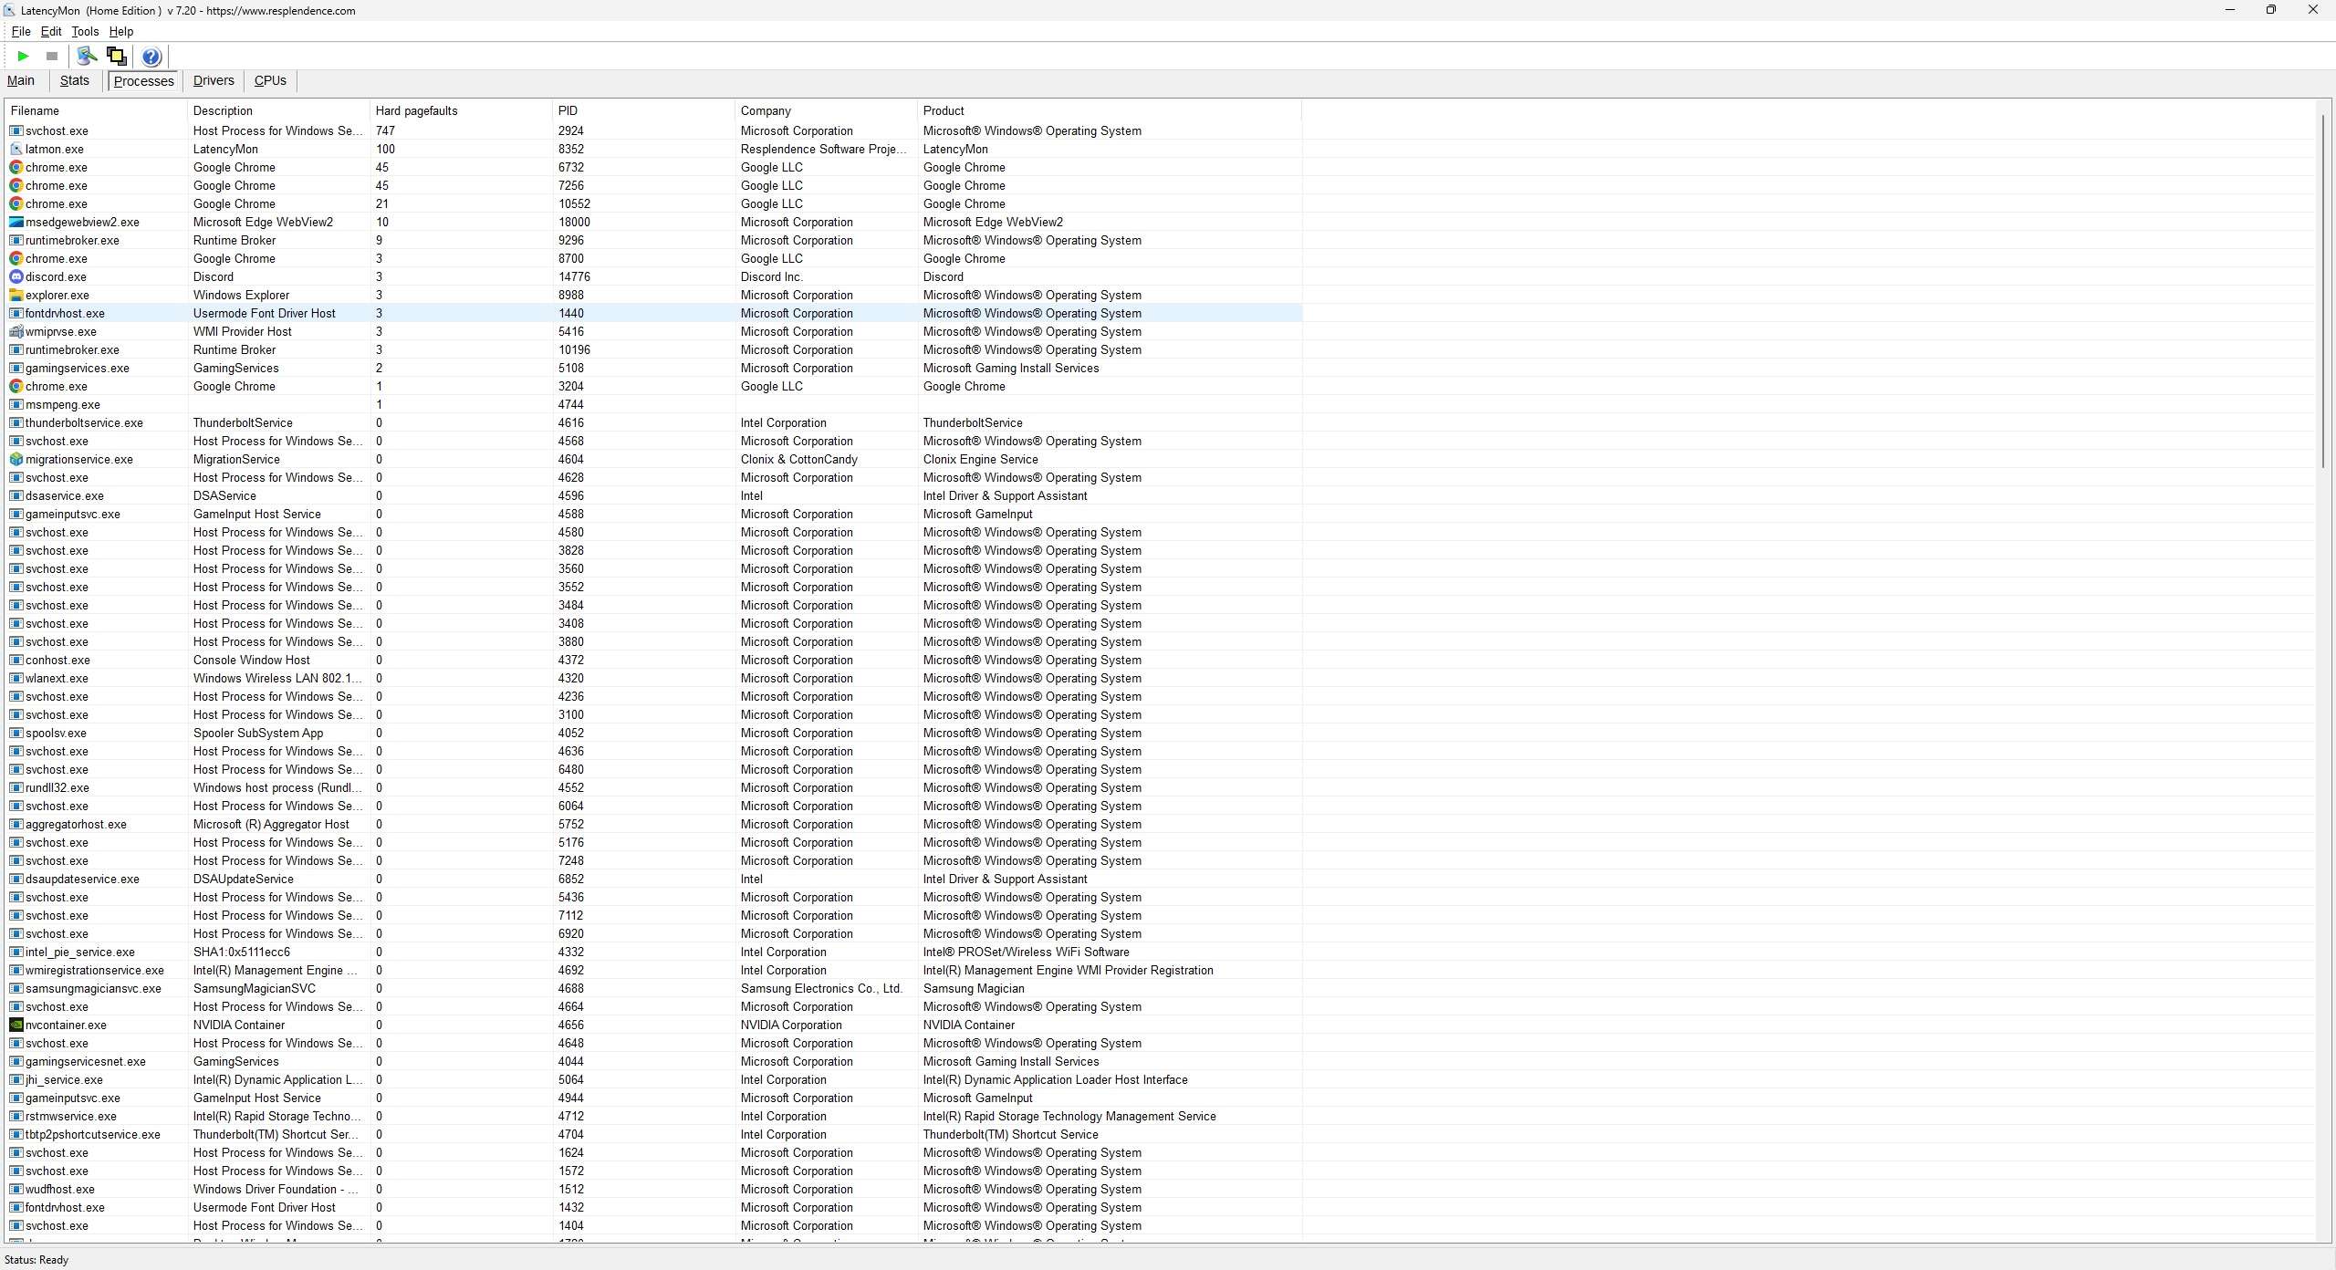Select the wmiregistrationservice.exe filename
Image resolution: width=2336 pixels, height=1270 pixels.
click(95, 970)
